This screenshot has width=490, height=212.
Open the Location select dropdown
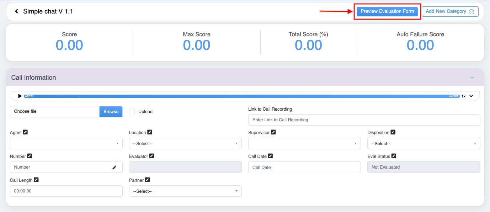point(185,143)
